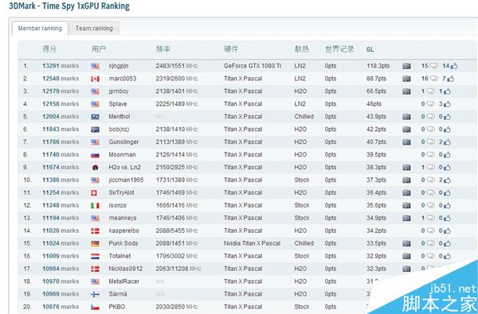
Task: Click frequency 2483/1551 MHz
Action: coord(177,66)
